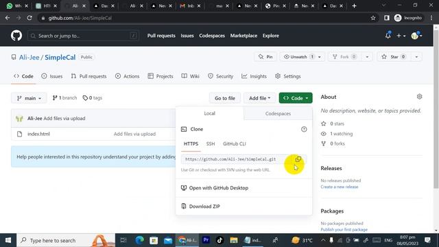This screenshot has width=439, height=247.
Task: Follow the Create a new release link
Action: click(x=340, y=187)
